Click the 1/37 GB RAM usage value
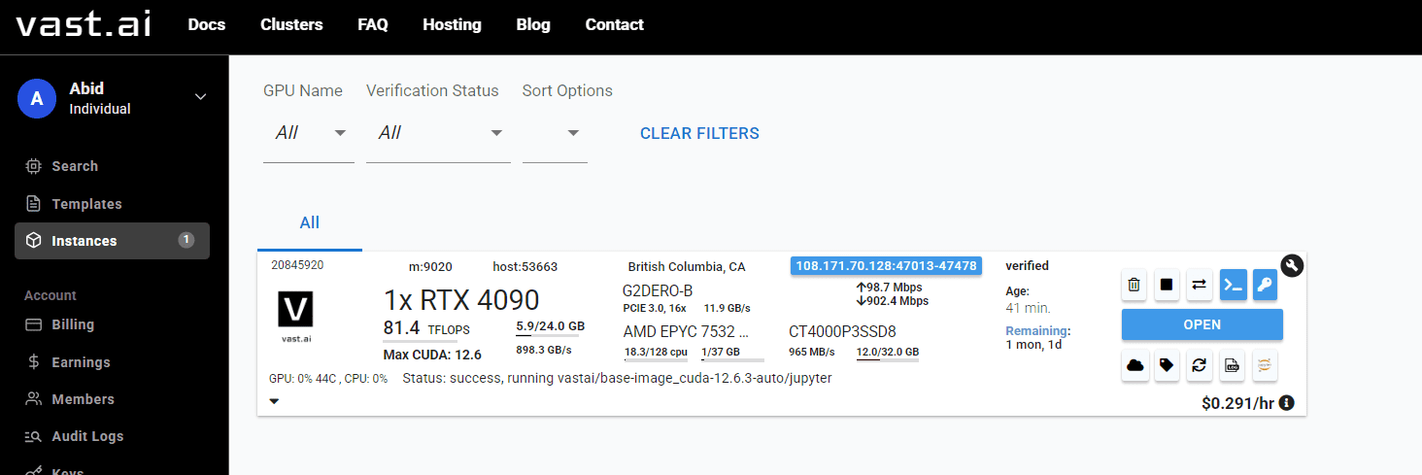 721,352
